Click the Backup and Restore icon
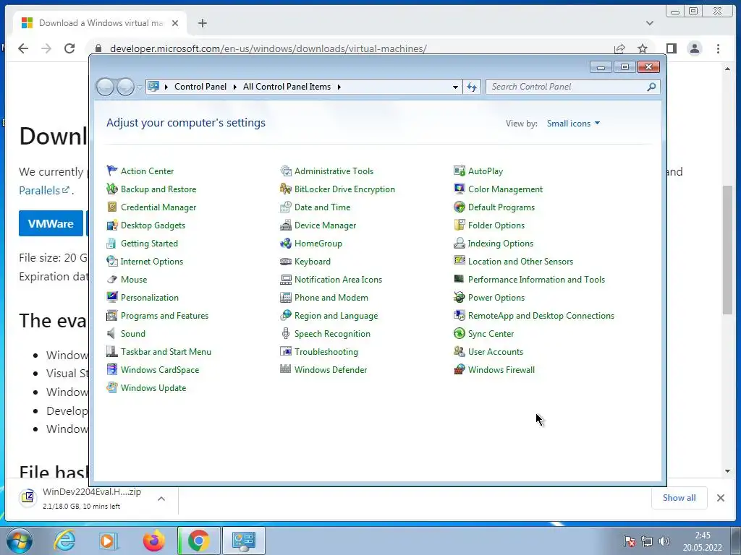The image size is (741, 555). click(112, 189)
